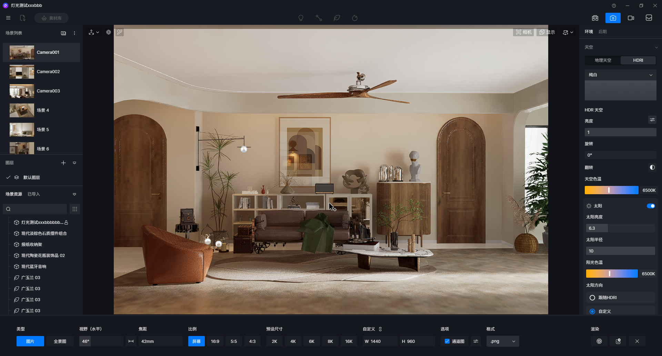Click the light bulb lighting icon
Screen dimensions: 662x356
[301, 18]
